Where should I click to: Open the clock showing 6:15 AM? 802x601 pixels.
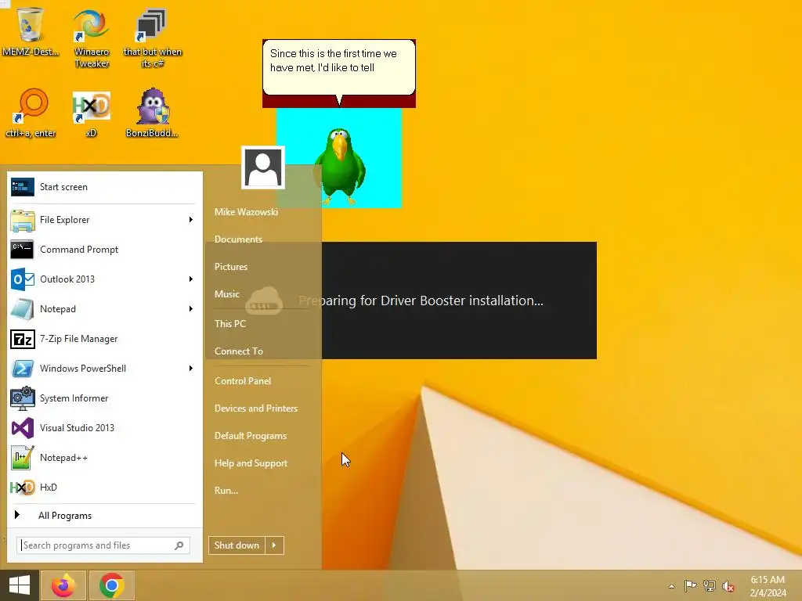[x=768, y=586]
